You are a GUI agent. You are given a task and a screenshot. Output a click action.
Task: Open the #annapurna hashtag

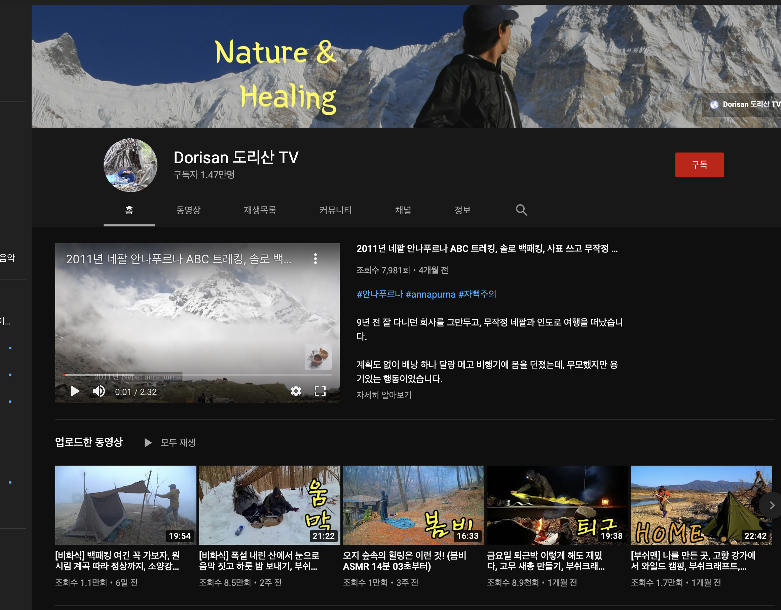pos(431,294)
